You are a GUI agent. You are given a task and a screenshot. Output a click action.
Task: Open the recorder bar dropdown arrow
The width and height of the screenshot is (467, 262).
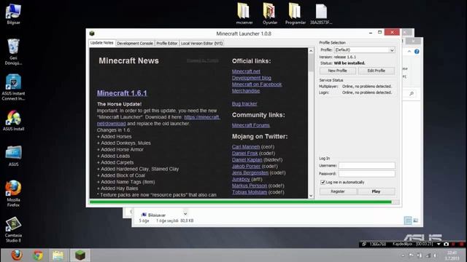pos(439,244)
